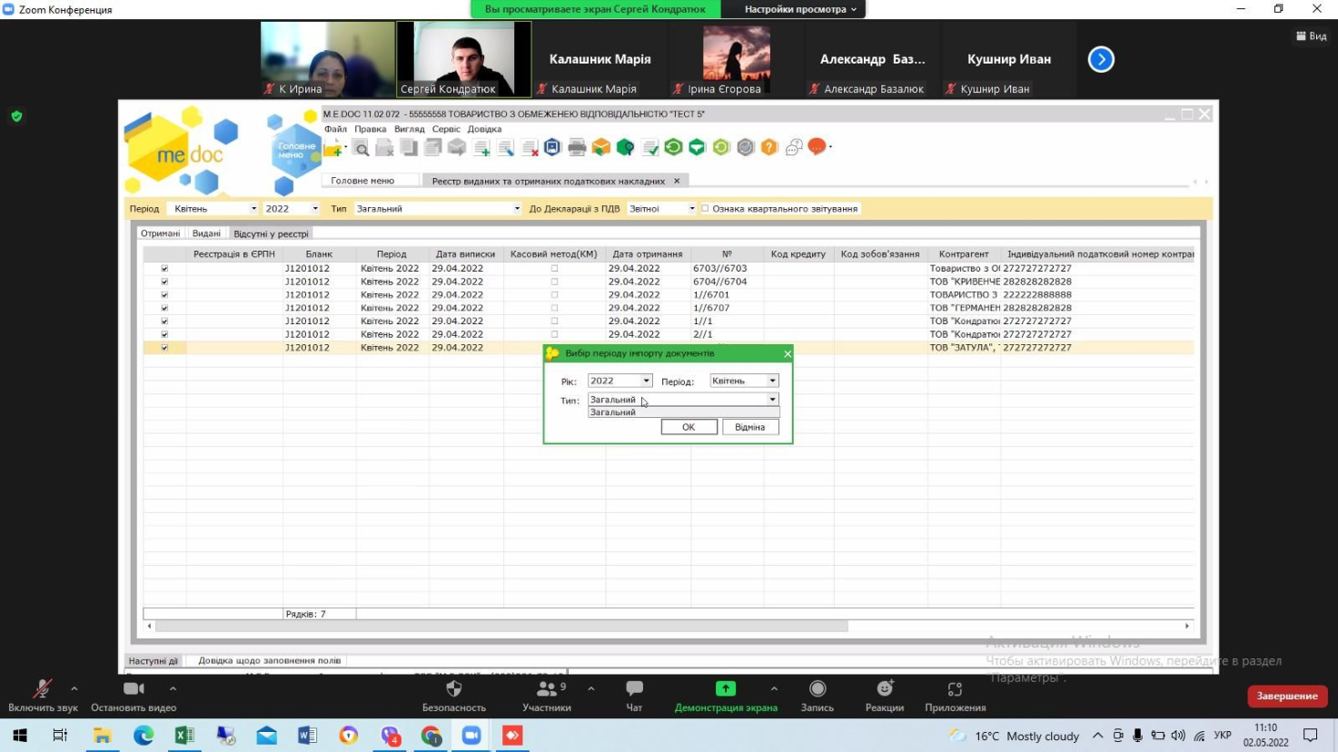Viewport: 1338px width, 752px height.
Task: Toggle registration checkbox in row 1//6707
Action: [164, 308]
